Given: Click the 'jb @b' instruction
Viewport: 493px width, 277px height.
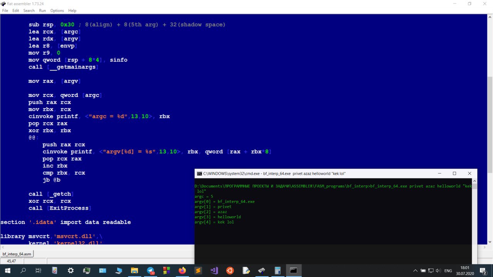Looking at the screenshot, I should pos(51,180).
